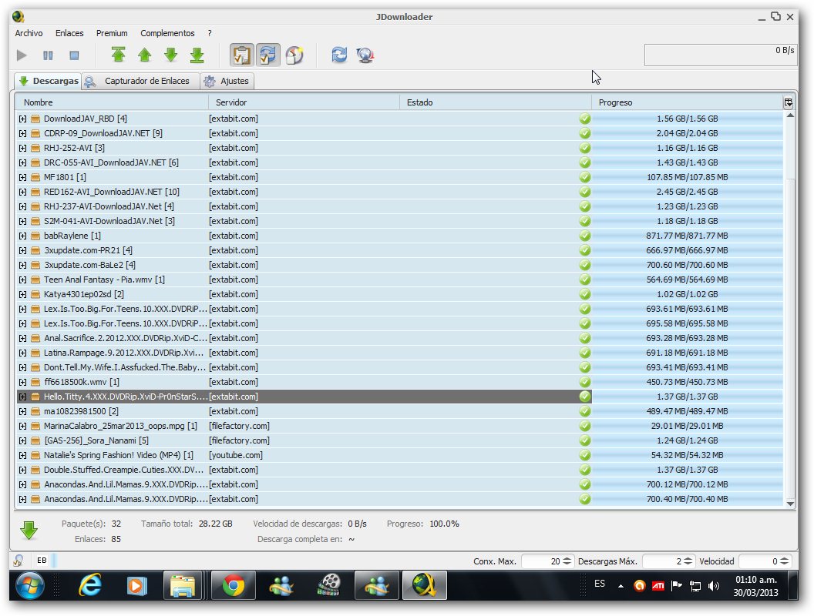The image size is (814, 616).
Task: Click the Conx. Max. number field
Action: point(547,561)
